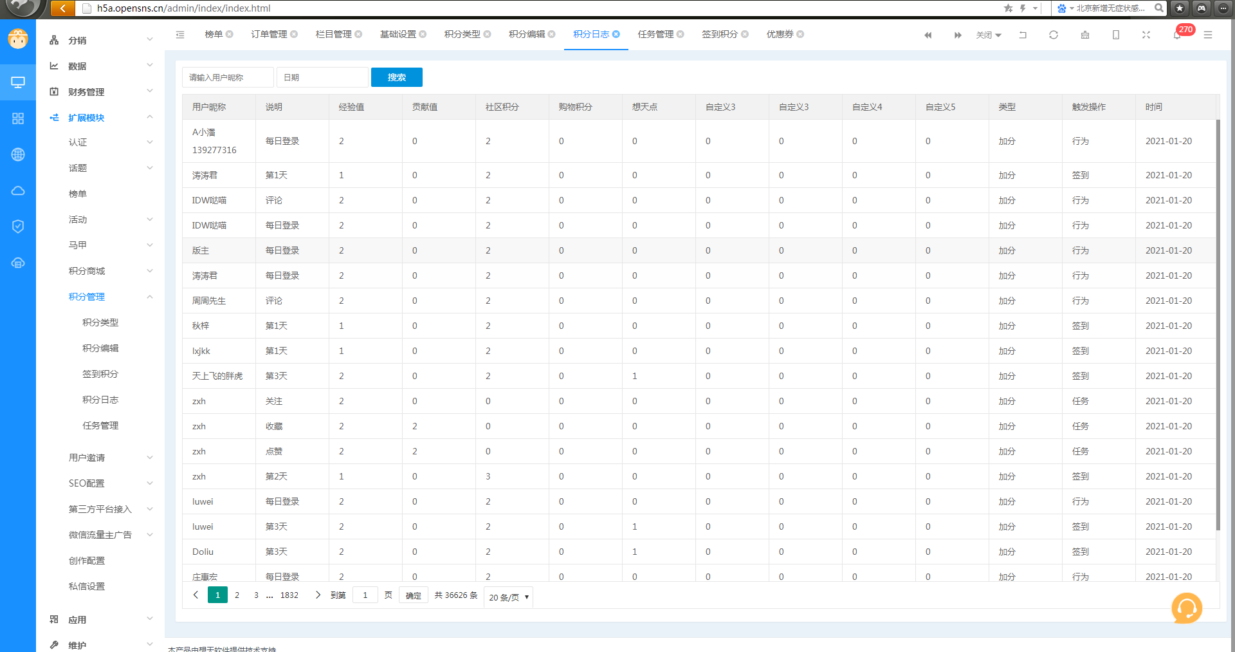This screenshot has width=1235, height=652.
Task: Open the globe icon in the left rail
Action: [18, 154]
